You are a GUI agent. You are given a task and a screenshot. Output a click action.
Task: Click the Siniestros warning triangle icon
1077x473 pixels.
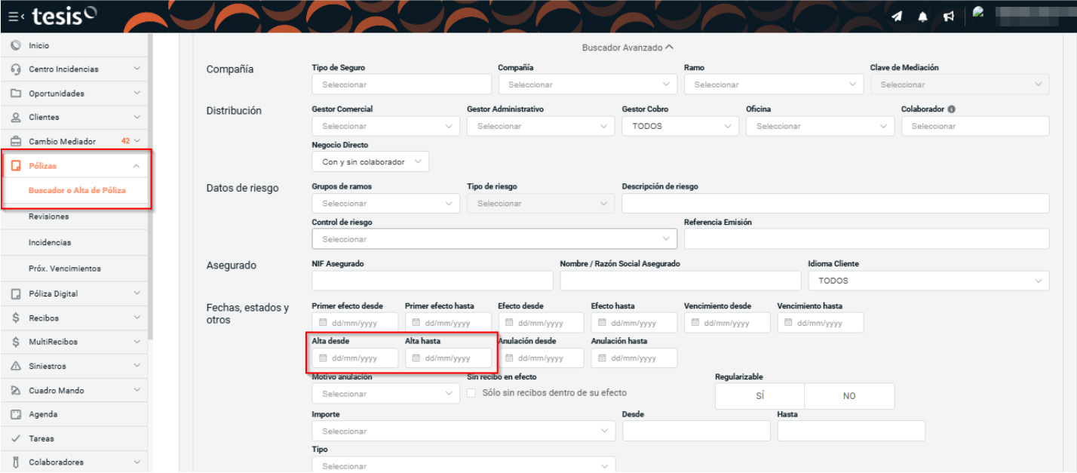(16, 367)
